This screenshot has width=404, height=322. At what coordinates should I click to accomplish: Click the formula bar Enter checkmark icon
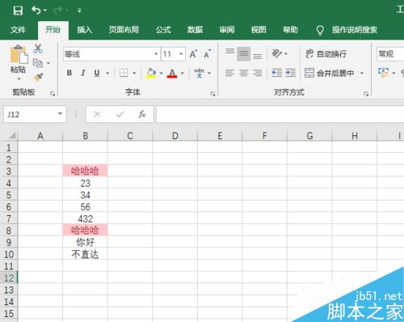pos(120,114)
